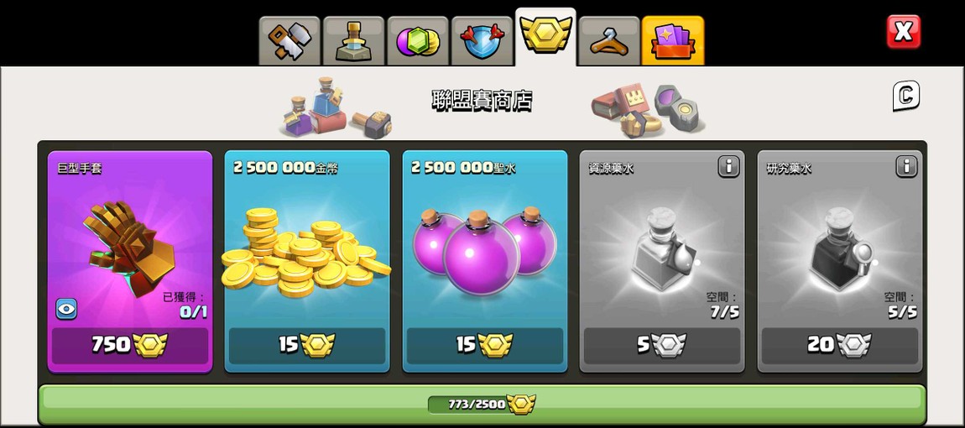The image size is (965, 428).
Task: Switch to the potion statue tab
Action: pos(353,41)
